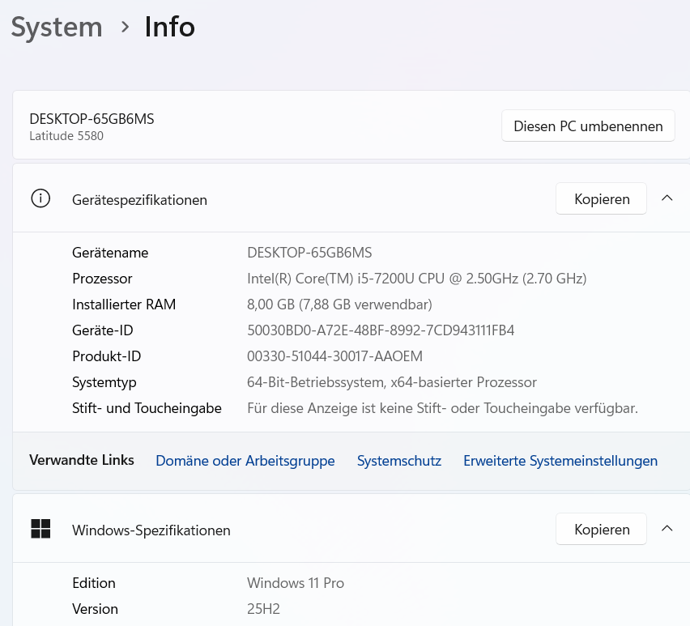
Task: Collapse the Gerätespezifikationen section chevron
Action: pyautogui.click(x=667, y=198)
